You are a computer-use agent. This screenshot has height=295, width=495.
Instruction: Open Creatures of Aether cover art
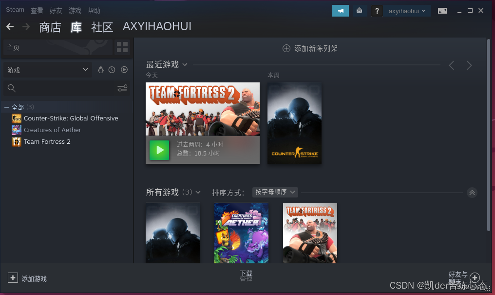click(242, 233)
